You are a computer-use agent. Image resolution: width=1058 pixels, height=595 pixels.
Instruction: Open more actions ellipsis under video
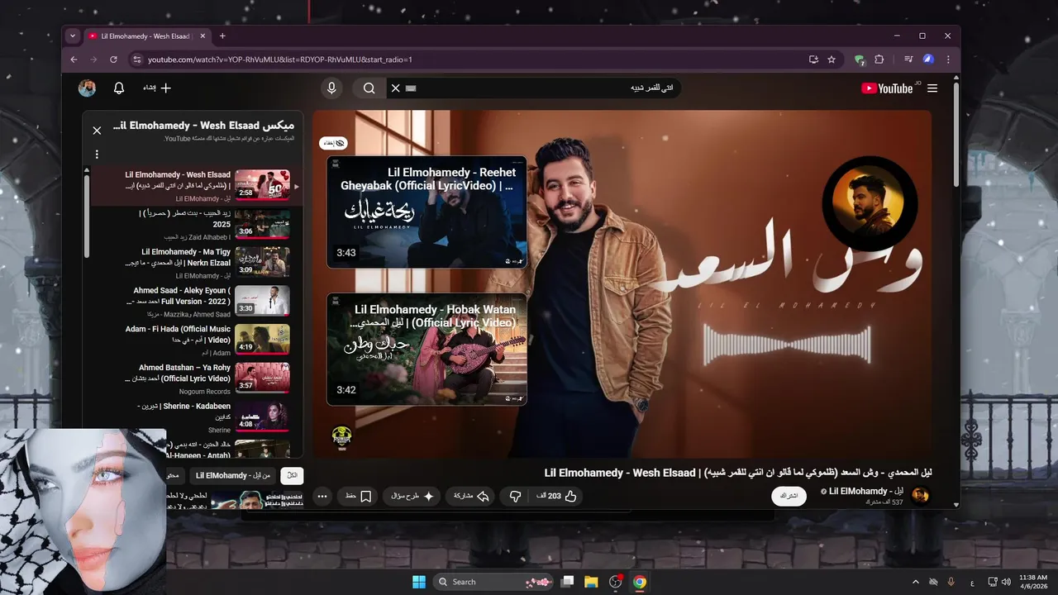[x=322, y=497]
